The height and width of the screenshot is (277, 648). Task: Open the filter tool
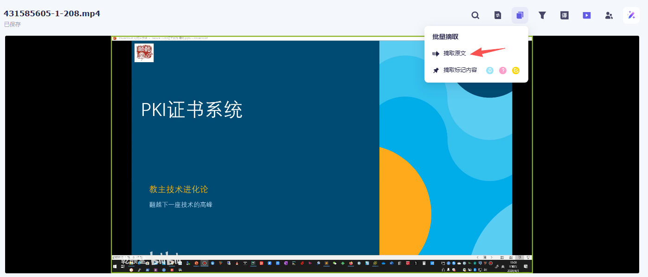(x=542, y=15)
